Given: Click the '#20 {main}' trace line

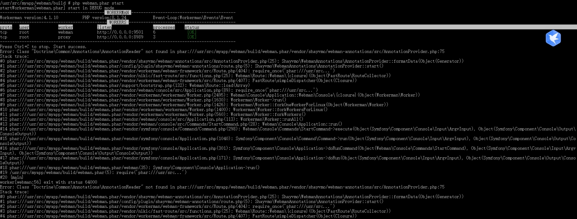Looking at the screenshot, I should tap(12, 177).
